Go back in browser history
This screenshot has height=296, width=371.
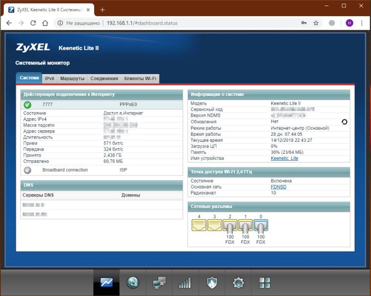9,23
